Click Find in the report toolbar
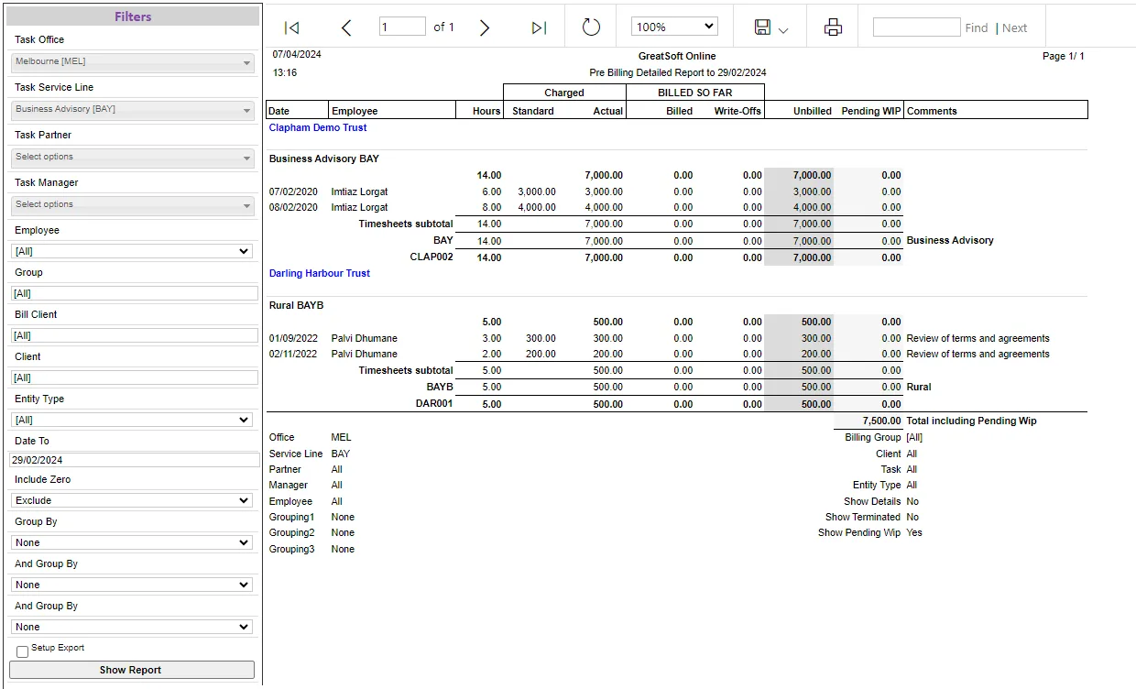1136x689 pixels. (976, 28)
